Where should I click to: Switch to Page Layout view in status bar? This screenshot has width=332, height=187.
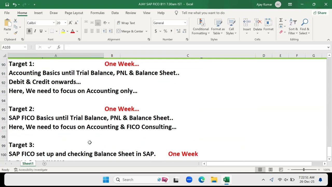(x=271, y=170)
